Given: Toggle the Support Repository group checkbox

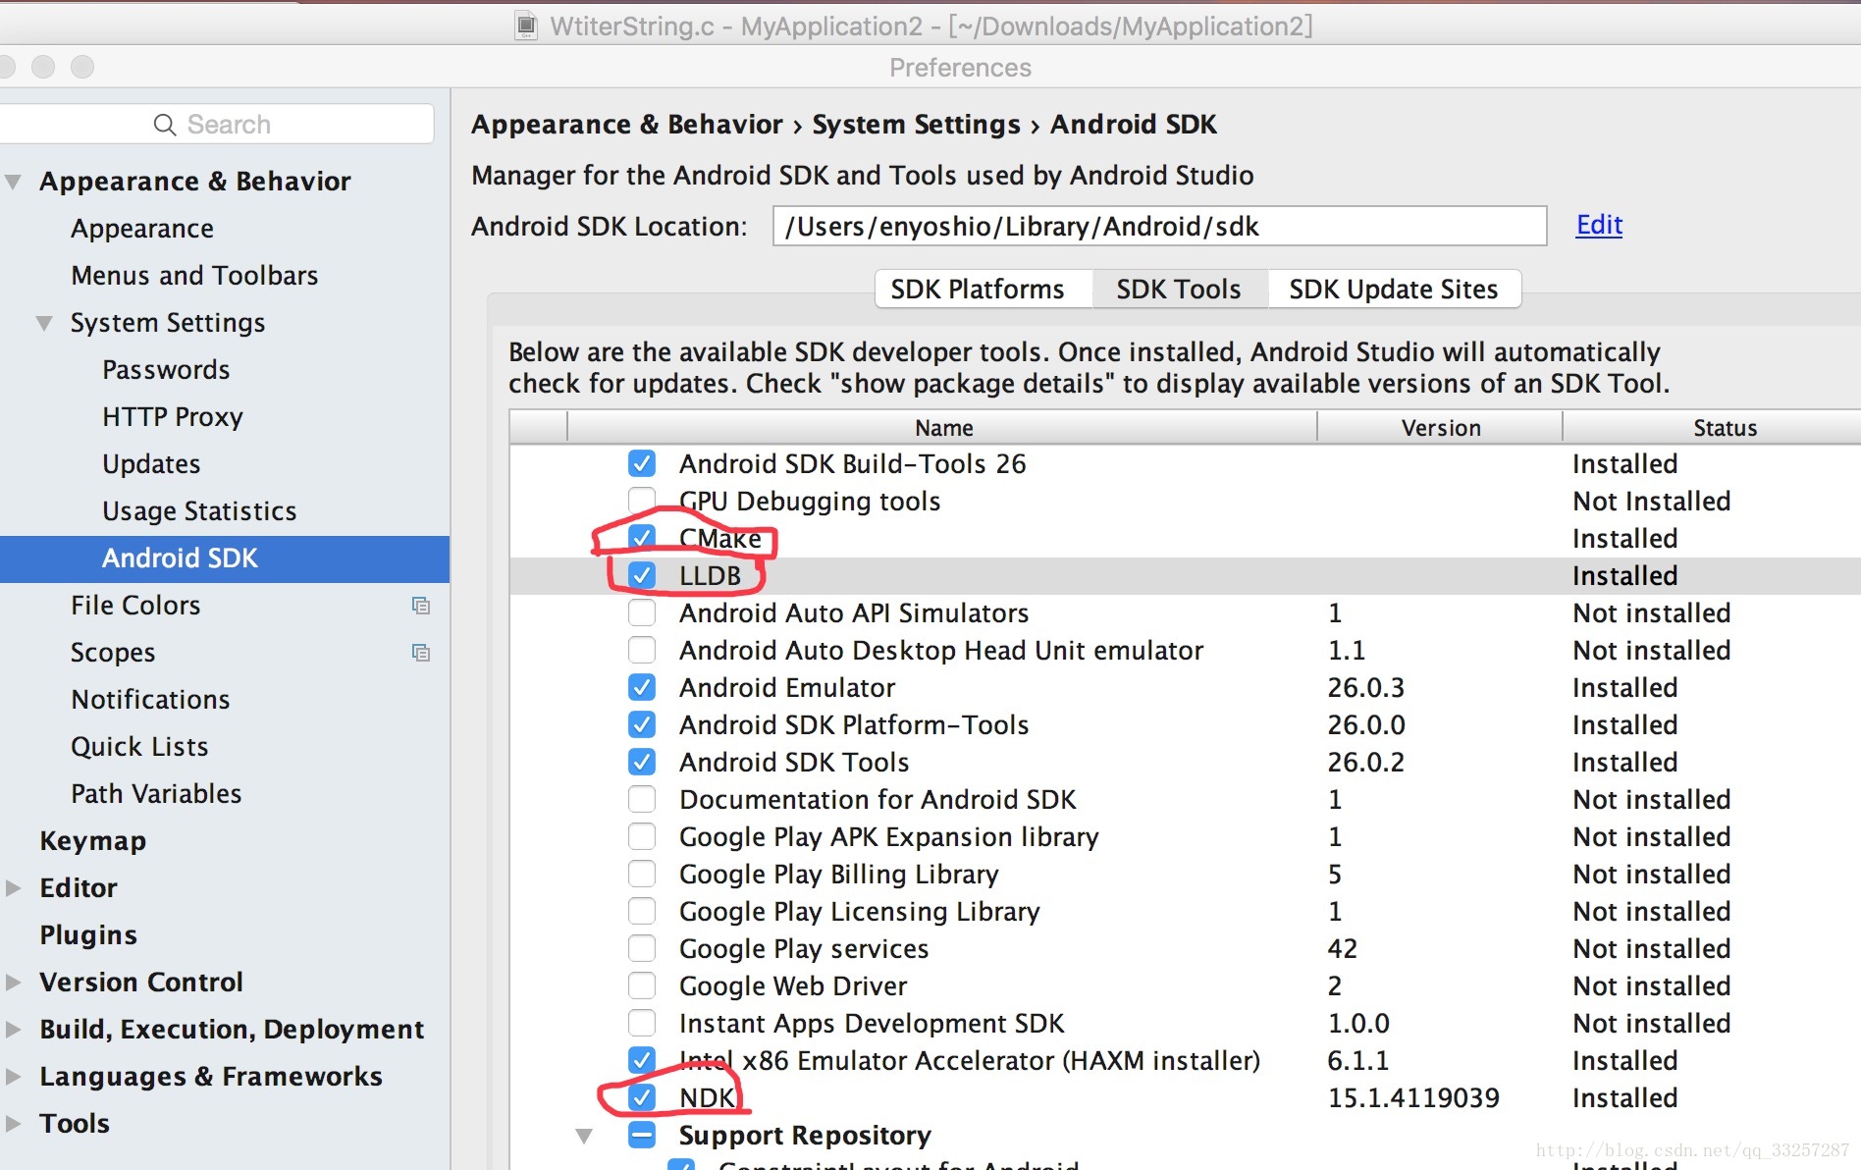Looking at the screenshot, I should point(642,1135).
